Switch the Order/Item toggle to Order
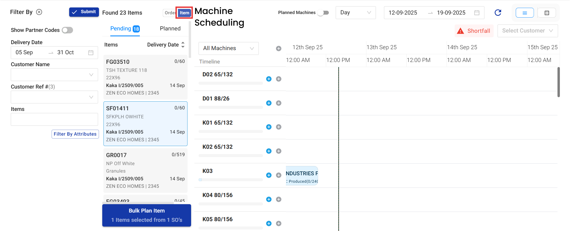570x231 pixels. coord(170,13)
